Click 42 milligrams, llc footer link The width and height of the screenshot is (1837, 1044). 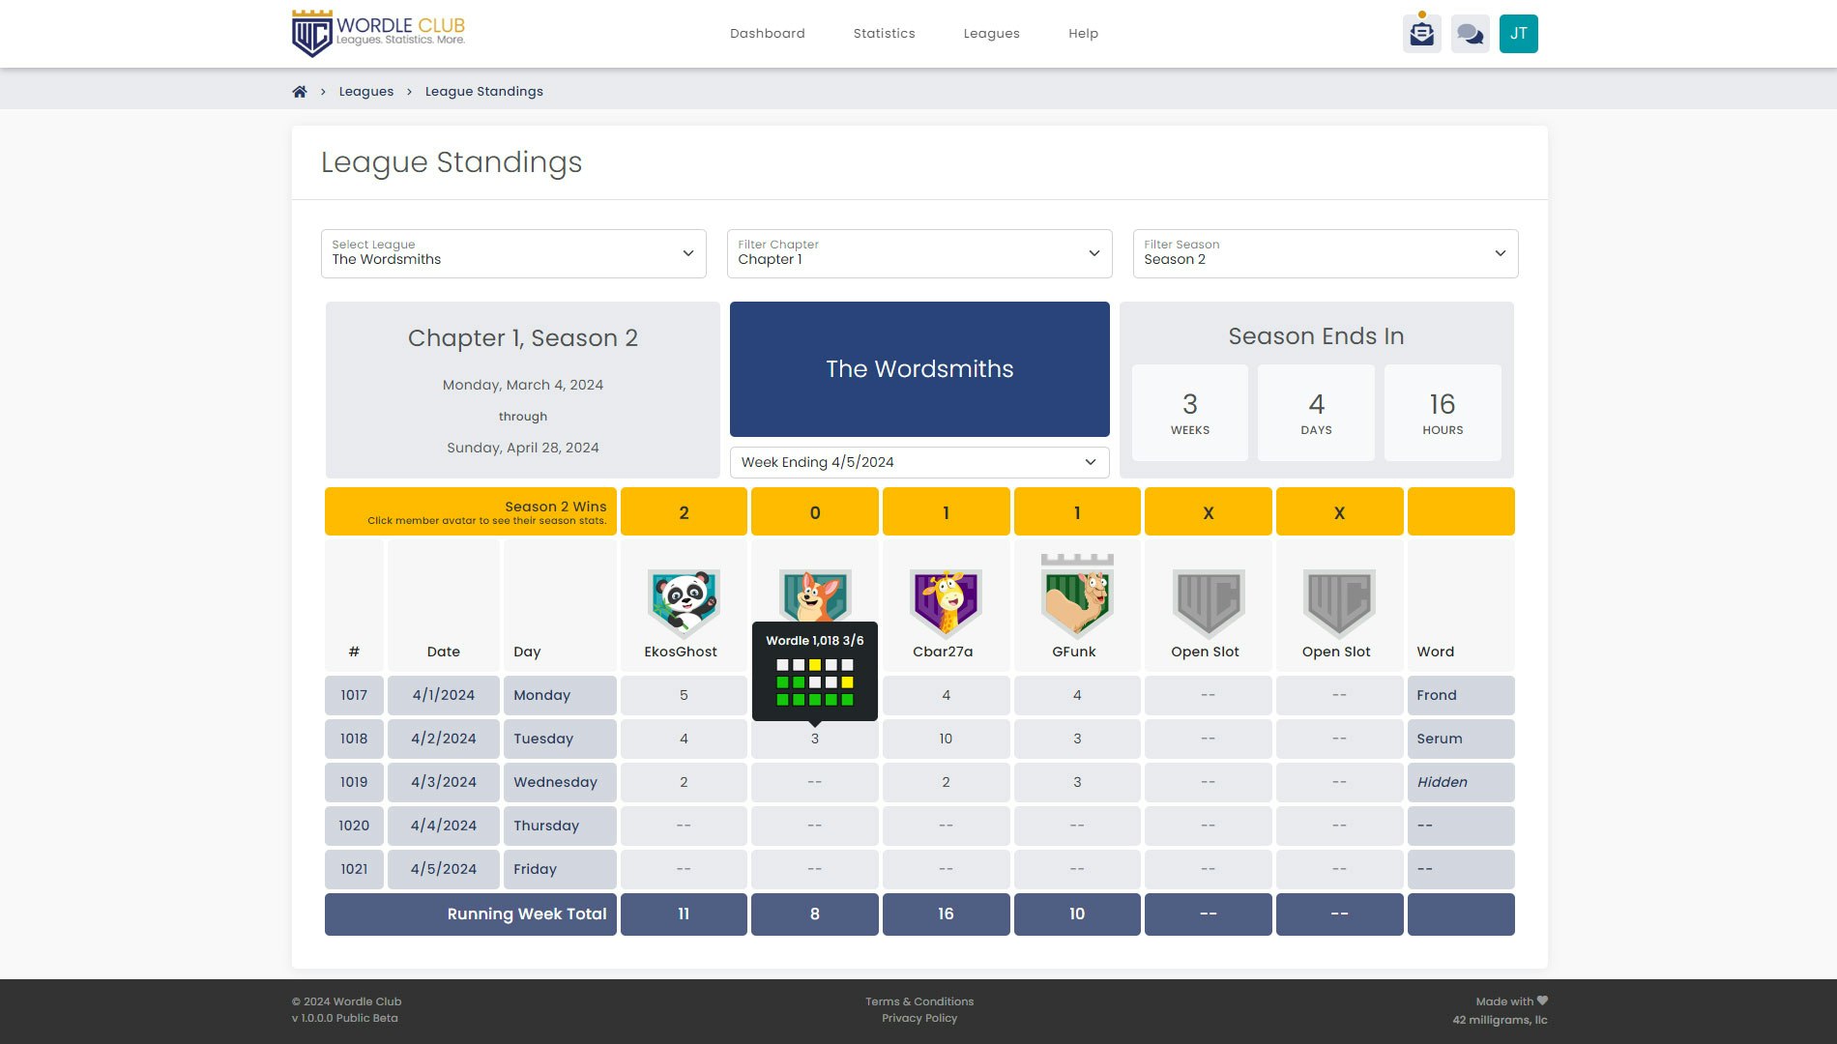tap(1500, 1020)
